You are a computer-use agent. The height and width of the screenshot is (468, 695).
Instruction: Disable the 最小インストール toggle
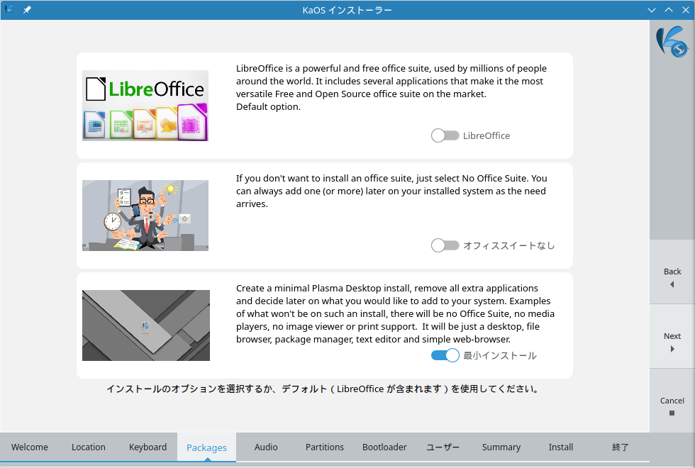click(x=445, y=355)
